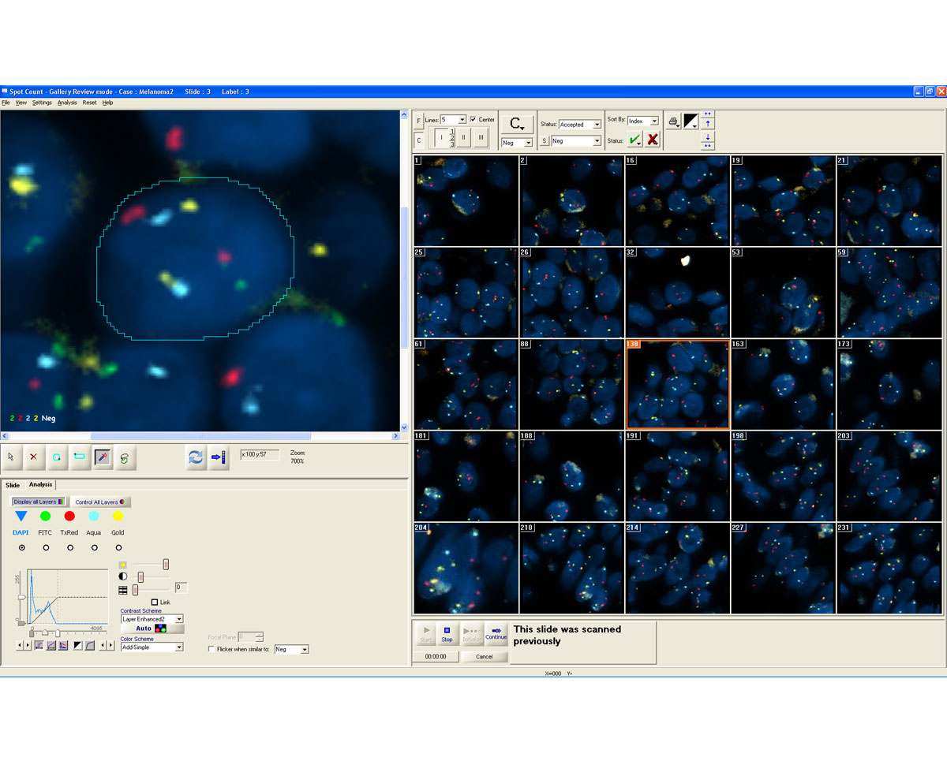Viewport: 947px width, 761px height.
Task: Click the blue refresh arrows icon
Action: (x=196, y=457)
